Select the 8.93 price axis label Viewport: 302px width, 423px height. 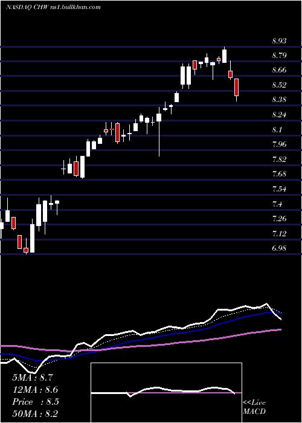click(279, 41)
